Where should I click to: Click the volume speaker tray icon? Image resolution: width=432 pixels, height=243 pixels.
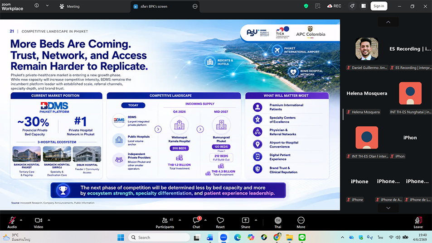coord(398,238)
